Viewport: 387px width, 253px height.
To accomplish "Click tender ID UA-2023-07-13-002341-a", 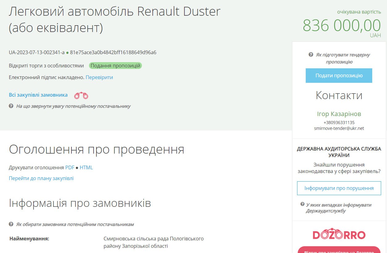I will 37,52.
